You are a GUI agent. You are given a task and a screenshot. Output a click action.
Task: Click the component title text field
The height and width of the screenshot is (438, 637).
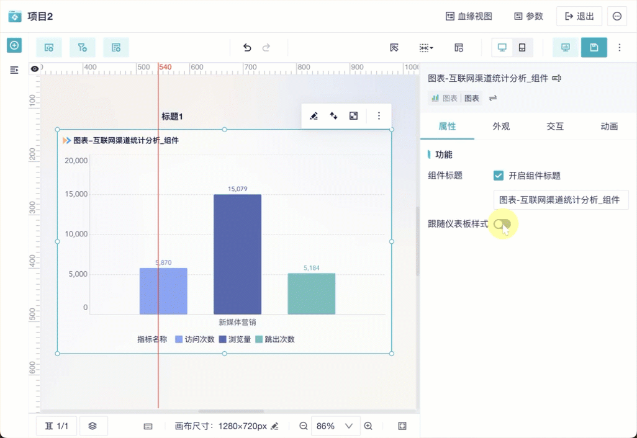[x=561, y=200]
